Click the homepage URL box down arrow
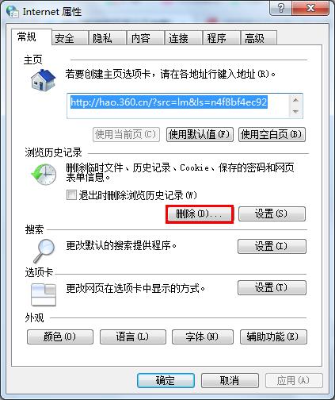Viewport: 335px width, 400px height. [x=295, y=112]
